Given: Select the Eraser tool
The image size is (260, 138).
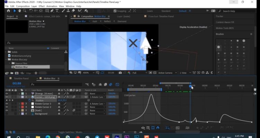Looking at the screenshot, I should click(x=73, y=11).
